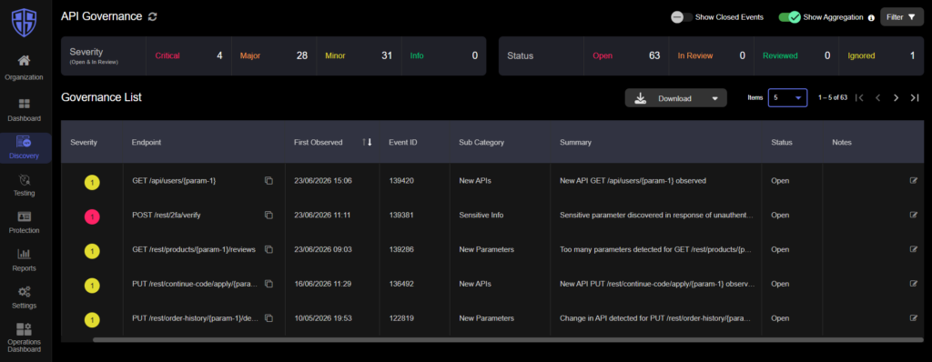Click the Notes column header
This screenshot has height=362, width=932.
[x=842, y=143]
